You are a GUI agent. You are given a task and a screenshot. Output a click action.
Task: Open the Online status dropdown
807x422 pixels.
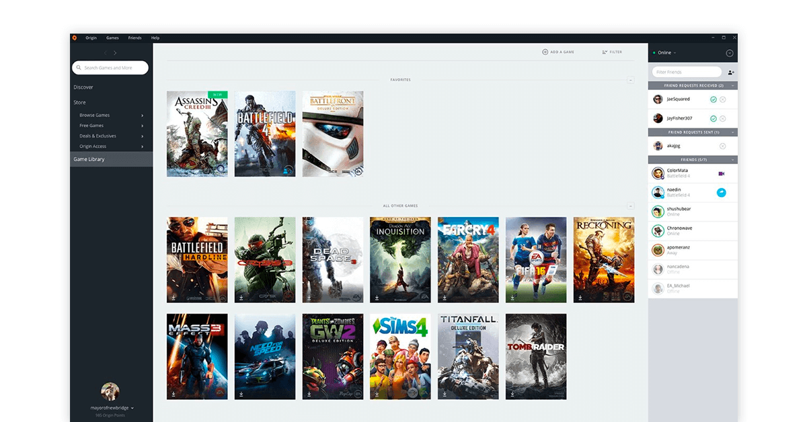pyautogui.click(x=665, y=52)
